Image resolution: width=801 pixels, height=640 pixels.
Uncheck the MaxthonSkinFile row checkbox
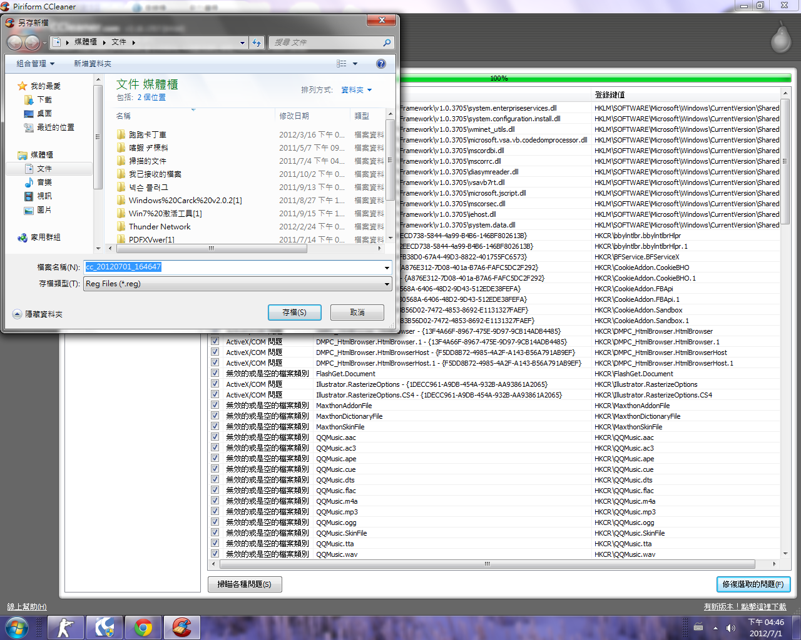pos(215,426)
